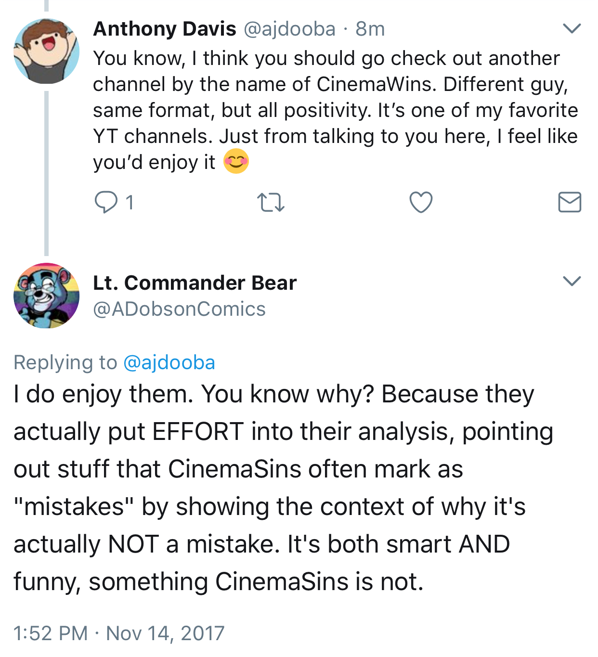Image resolution: width=598 pixels, height=657 pixels.
Task: Retweet Anthony Davis's tweet
Action: pyautogui.click(x=271, y=202)
